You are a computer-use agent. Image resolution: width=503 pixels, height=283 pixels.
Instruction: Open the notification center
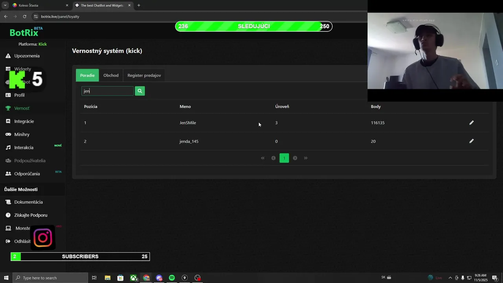(x=495, y=278)
